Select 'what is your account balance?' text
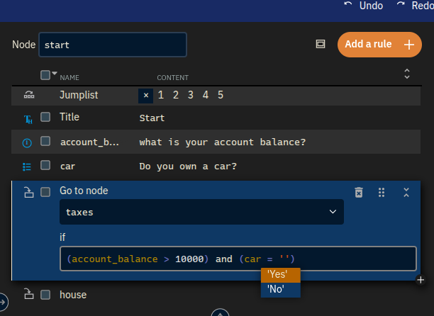 pyautogui.click(x=223, y=142)
